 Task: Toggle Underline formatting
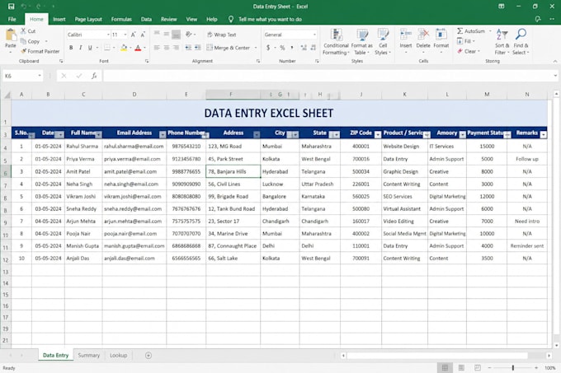(90, 48)
